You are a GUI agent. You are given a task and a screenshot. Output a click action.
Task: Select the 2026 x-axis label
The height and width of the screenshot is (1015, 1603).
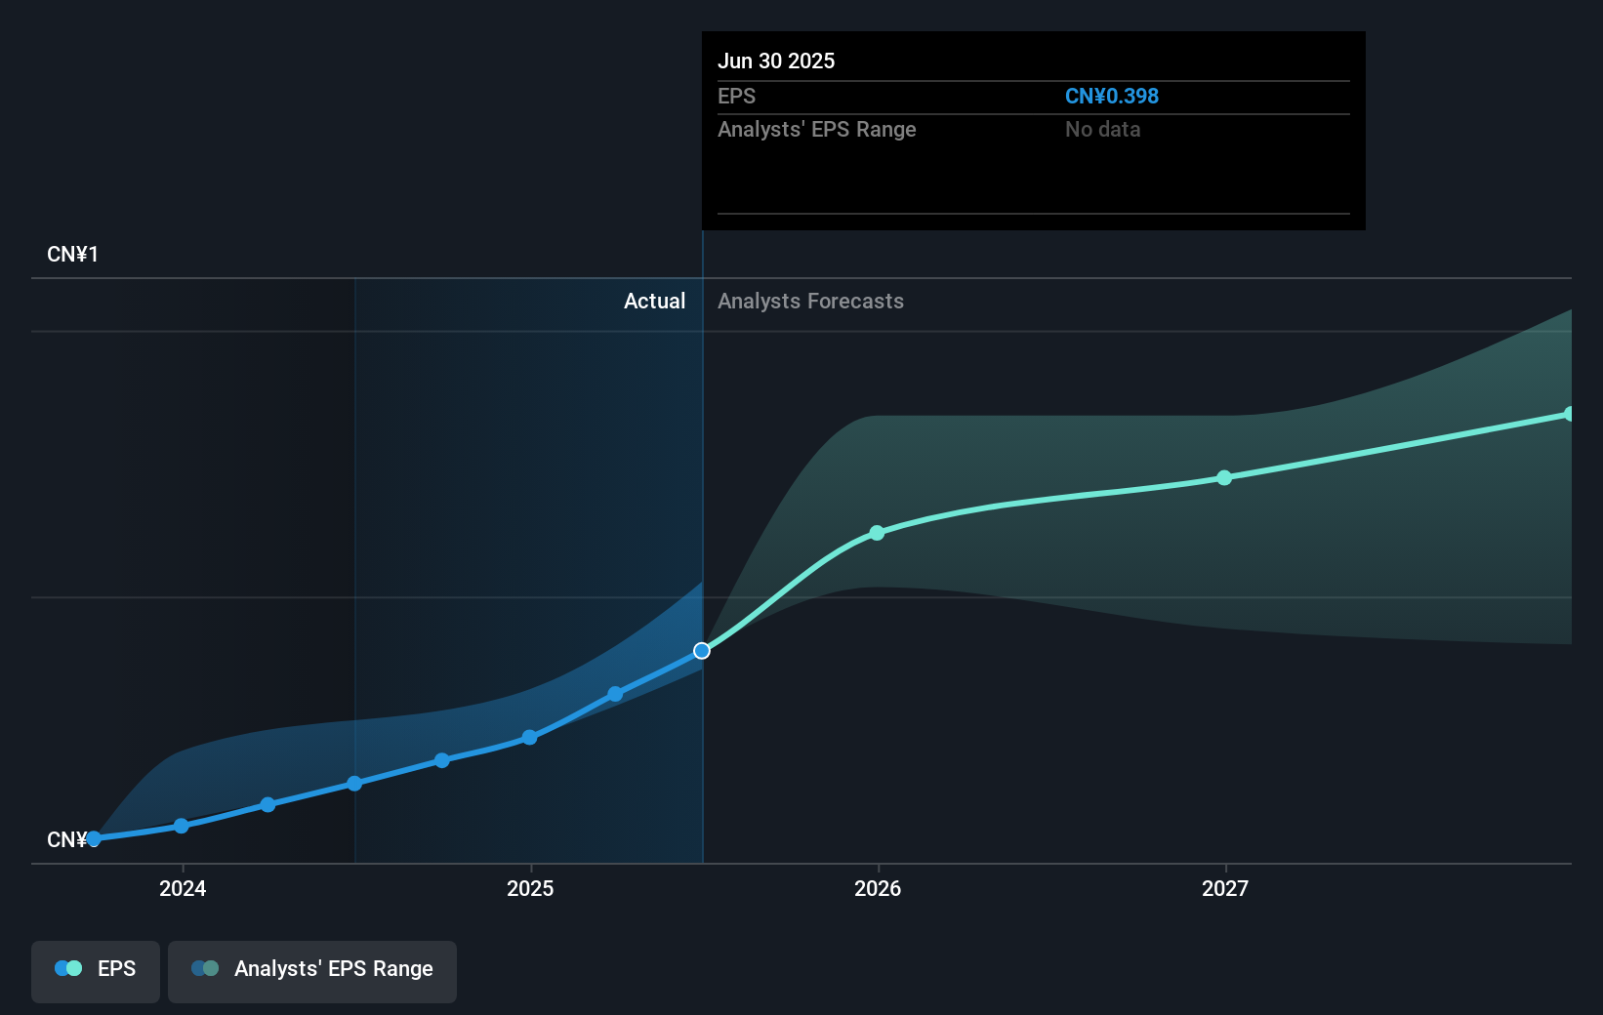877,889
